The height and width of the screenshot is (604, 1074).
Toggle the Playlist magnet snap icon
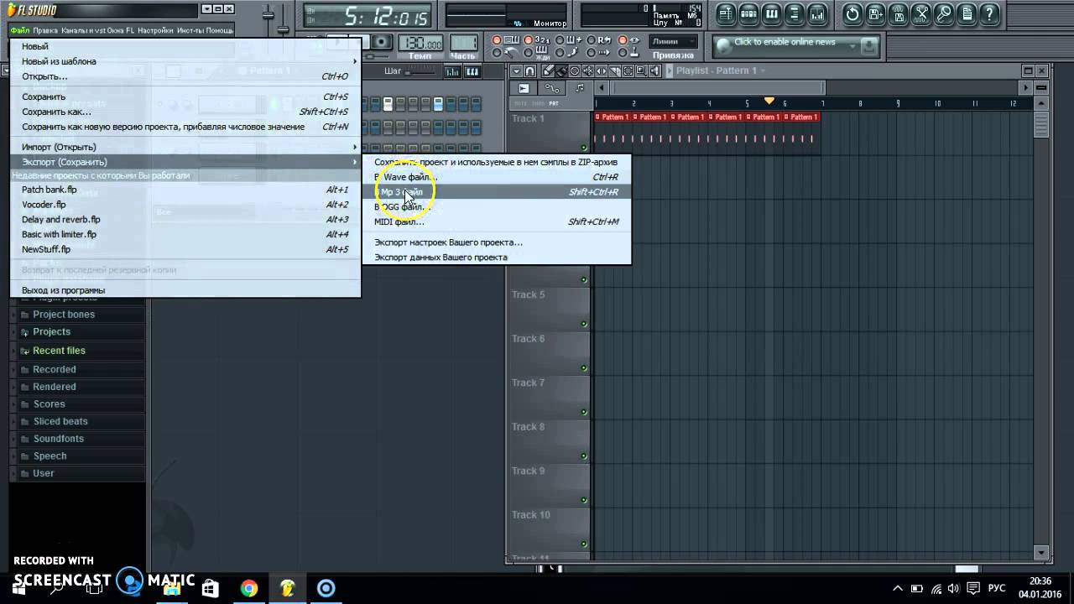pyautogui.click(x=530, y=70)
